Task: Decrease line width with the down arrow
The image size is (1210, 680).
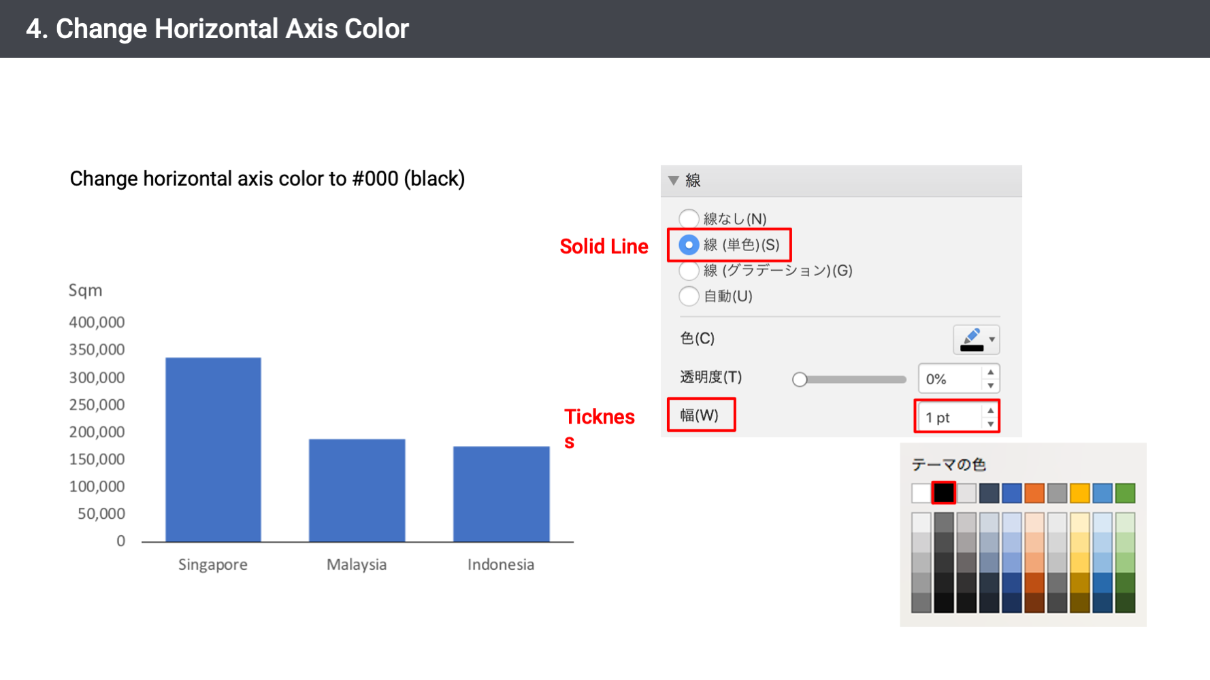Action: coord(991,424)
